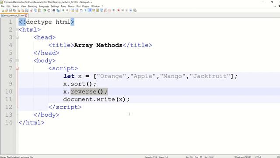
Task: Open the ? help menu
Action: (102, 6)
